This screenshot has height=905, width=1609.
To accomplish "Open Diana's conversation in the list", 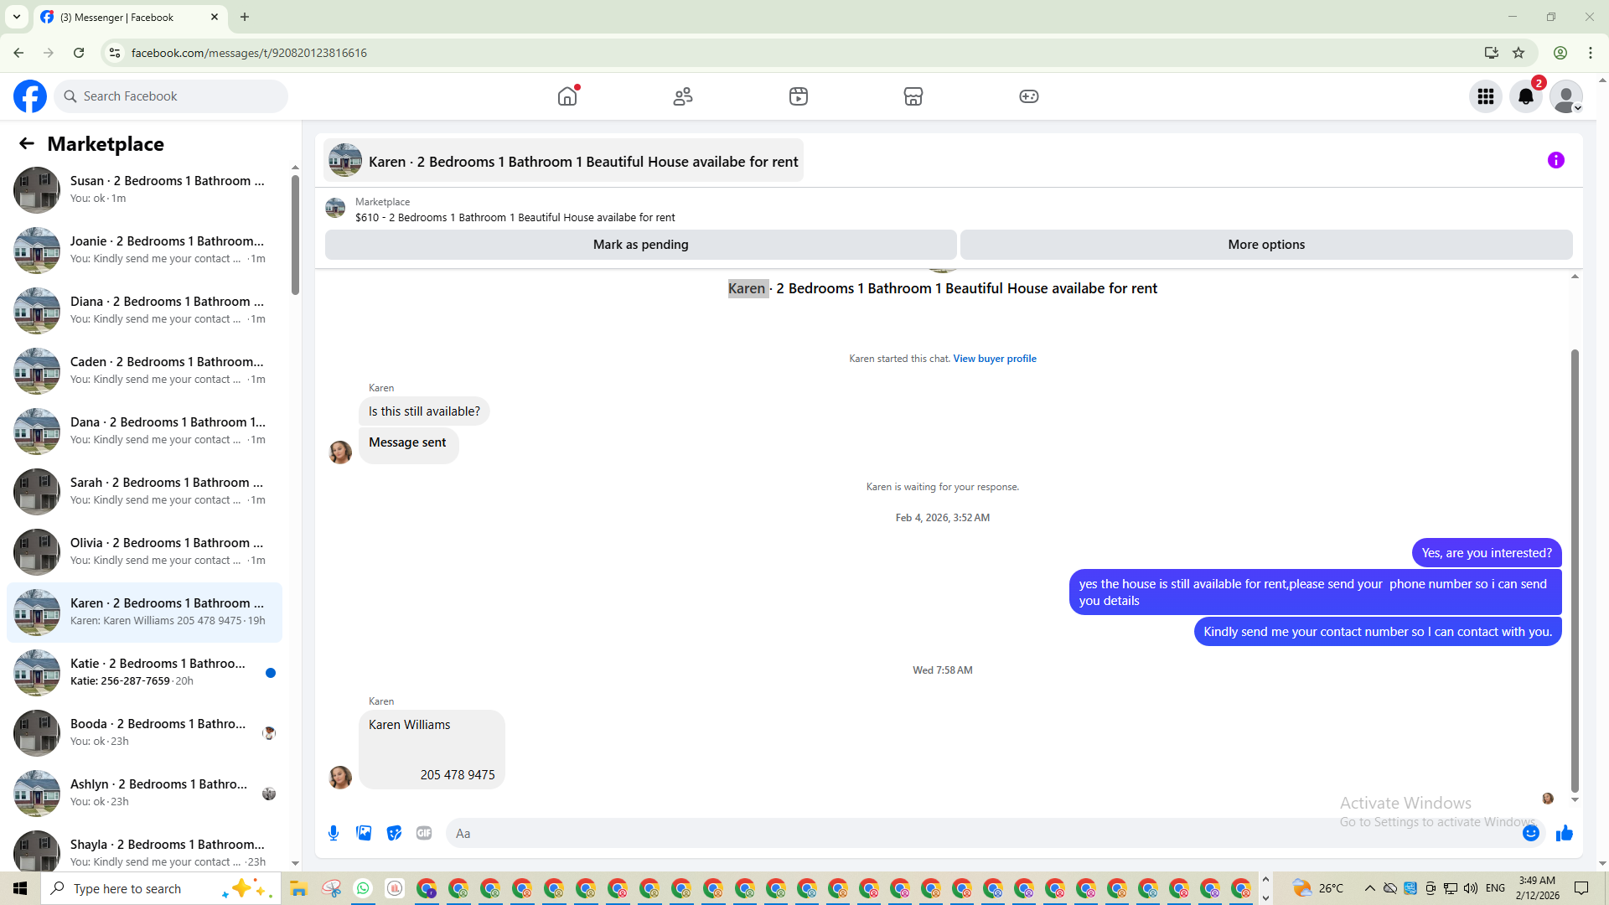I will point(144,311).
